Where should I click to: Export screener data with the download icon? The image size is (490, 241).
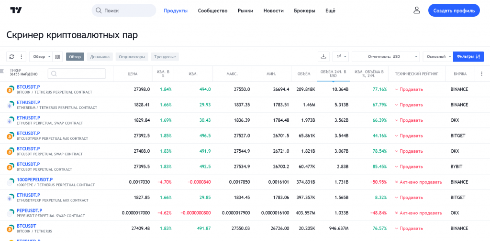click(324, 57)
